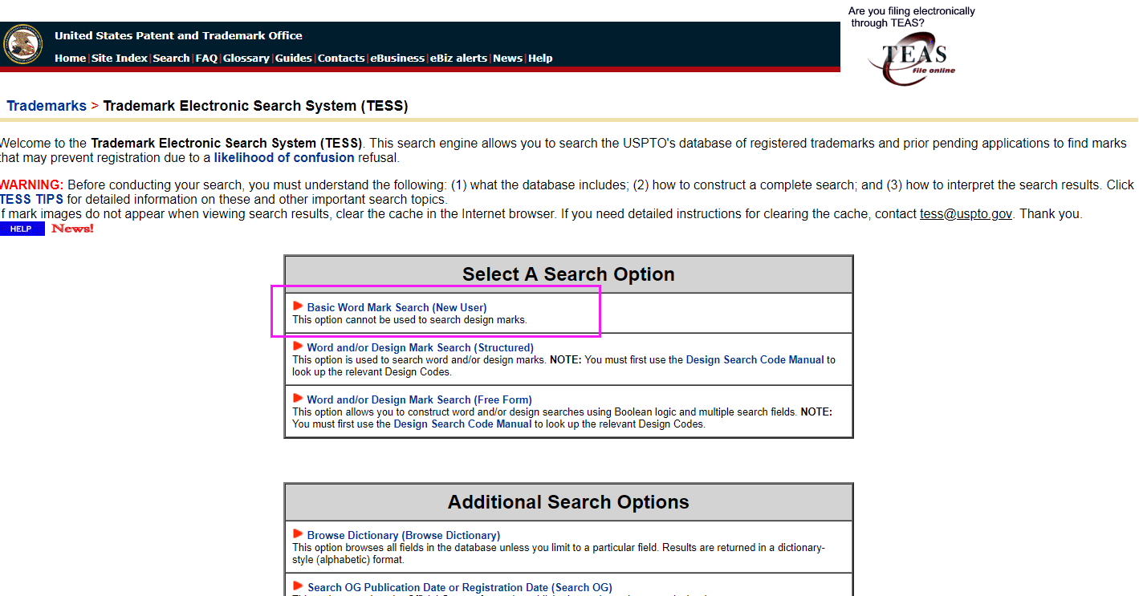Click the red News! icon

click(72, 229)
